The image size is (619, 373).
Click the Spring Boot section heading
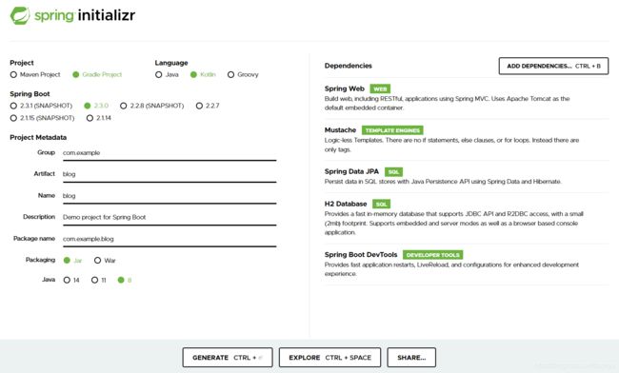pyautogui.click(x=30, y=94)
